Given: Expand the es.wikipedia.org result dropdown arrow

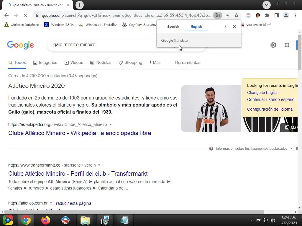Looking at the screenshot, I should click(x=111, y=124).
